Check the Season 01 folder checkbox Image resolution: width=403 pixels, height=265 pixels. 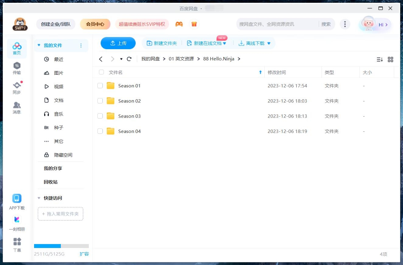pos(100,86)
